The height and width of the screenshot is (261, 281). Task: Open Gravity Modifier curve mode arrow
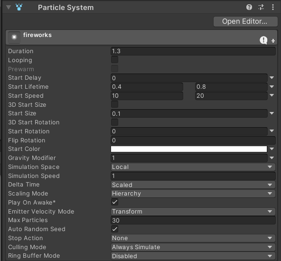272,158
